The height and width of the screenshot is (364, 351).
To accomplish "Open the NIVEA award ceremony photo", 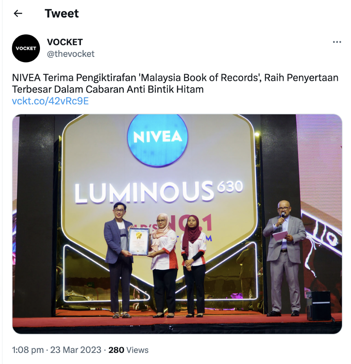I will (x=177, y=224).
